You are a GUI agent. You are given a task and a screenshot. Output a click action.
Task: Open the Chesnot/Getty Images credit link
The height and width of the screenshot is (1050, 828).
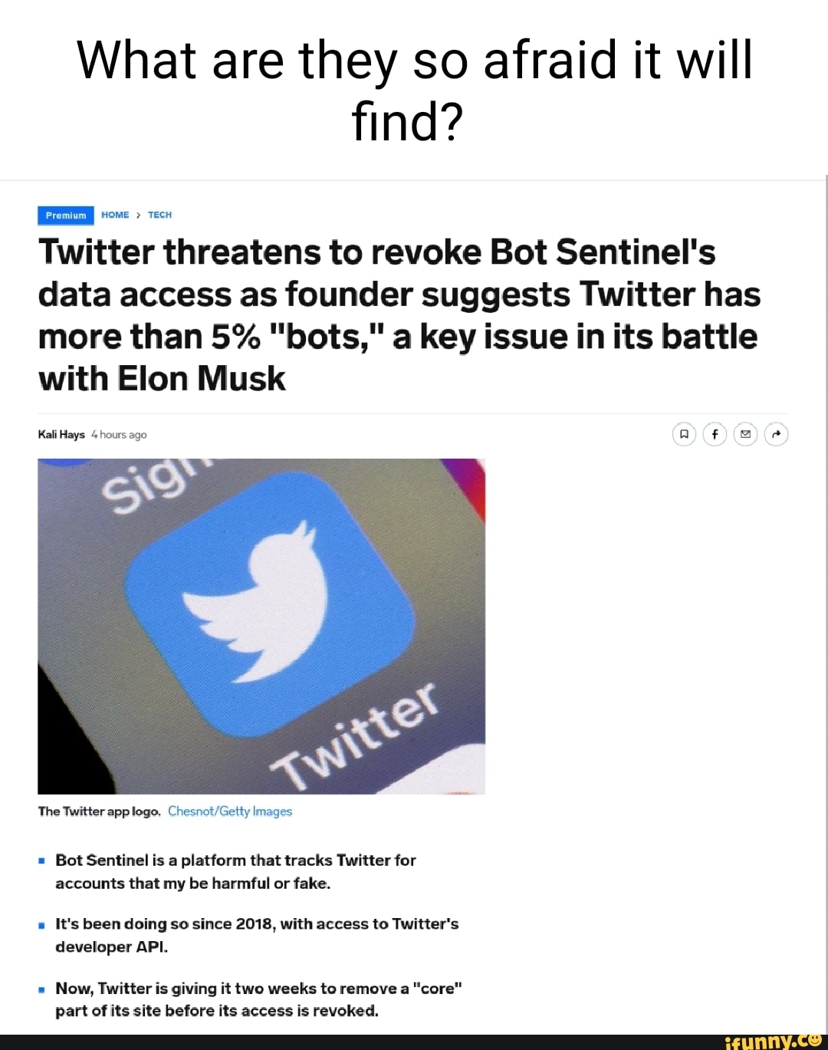[x=230, y=811]
